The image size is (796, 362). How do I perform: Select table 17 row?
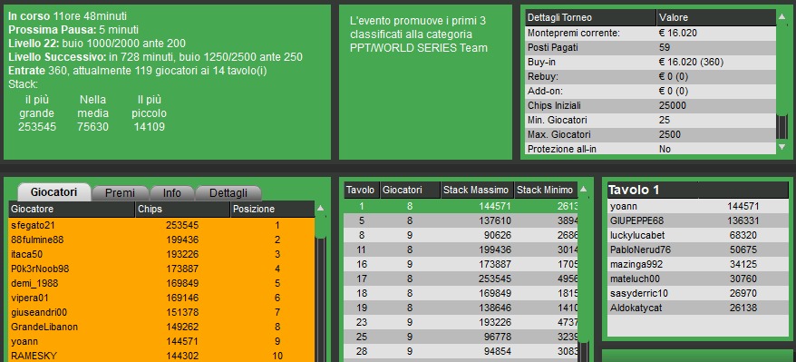tap(461, 279)
